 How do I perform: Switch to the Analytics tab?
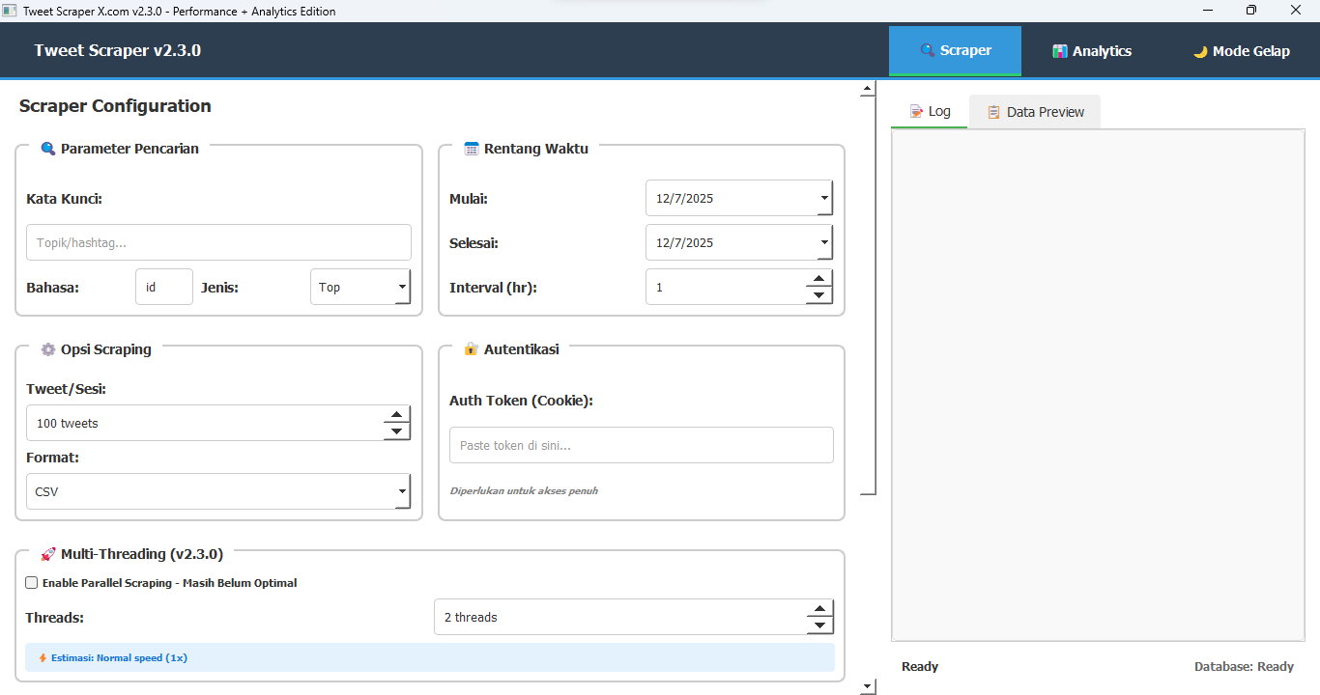tap(1092, 50)
